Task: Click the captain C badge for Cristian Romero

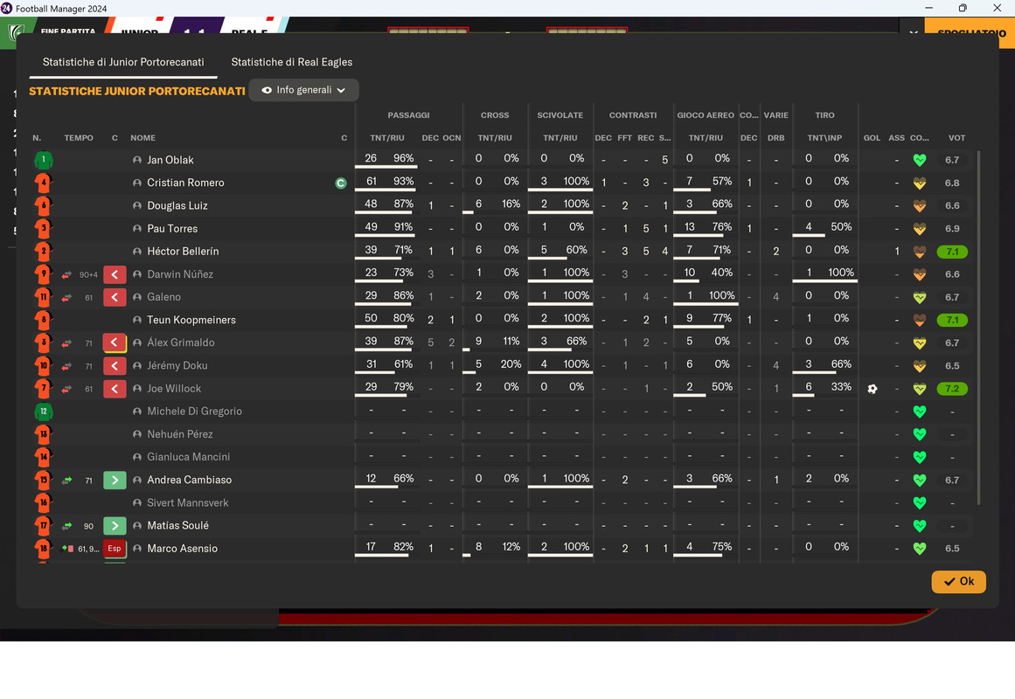Action: 340,183
